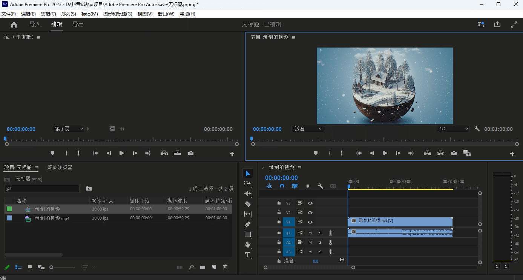The width and height of the screenshot is (523, 280).
Task: Click the Export Frame camera icon in Program monitor
Action: pos(454,153)
